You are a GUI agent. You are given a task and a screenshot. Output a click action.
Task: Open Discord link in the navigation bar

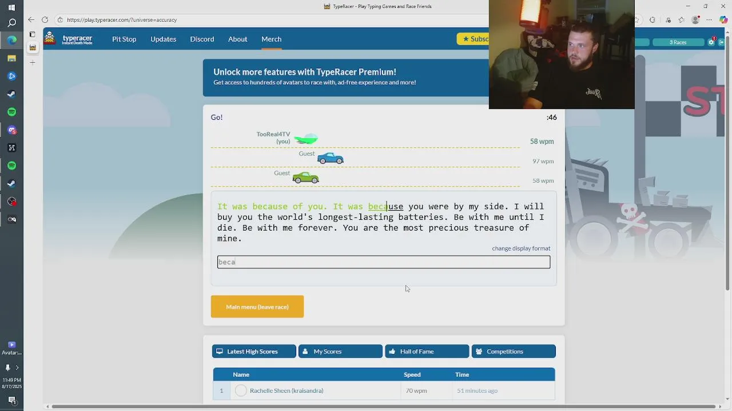pyautogui.click(x=202, y=39)
